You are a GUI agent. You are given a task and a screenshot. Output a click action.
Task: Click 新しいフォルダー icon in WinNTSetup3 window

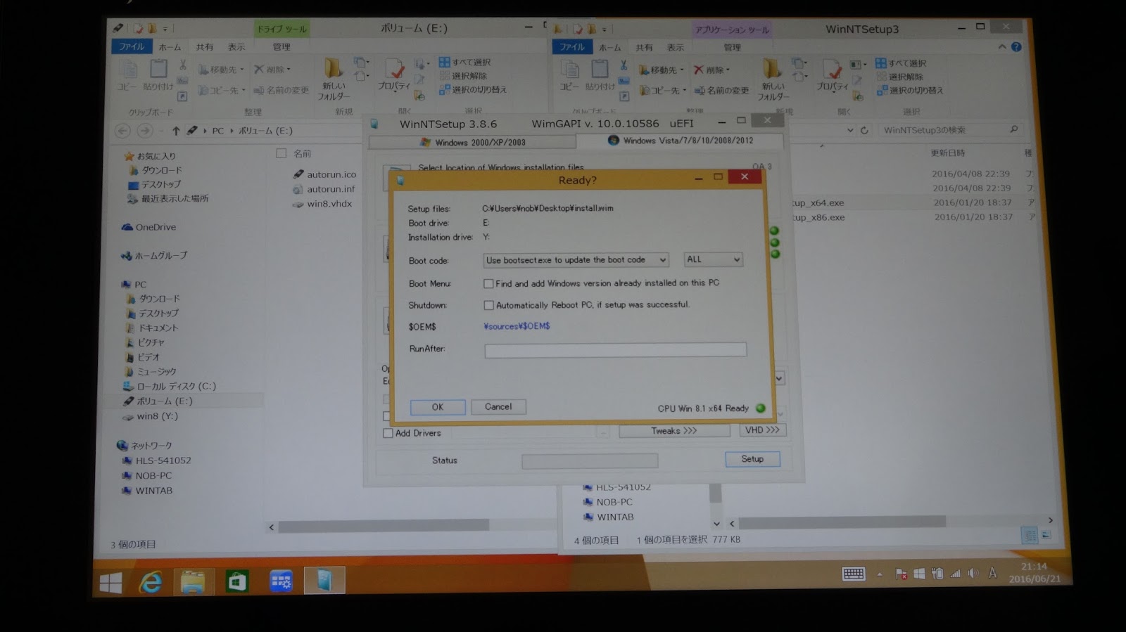[773, 80]
